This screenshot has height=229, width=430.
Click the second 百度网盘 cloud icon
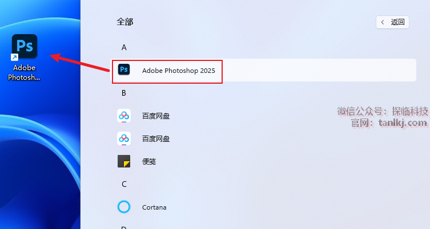pyautogui.click(x=124, y=138)
